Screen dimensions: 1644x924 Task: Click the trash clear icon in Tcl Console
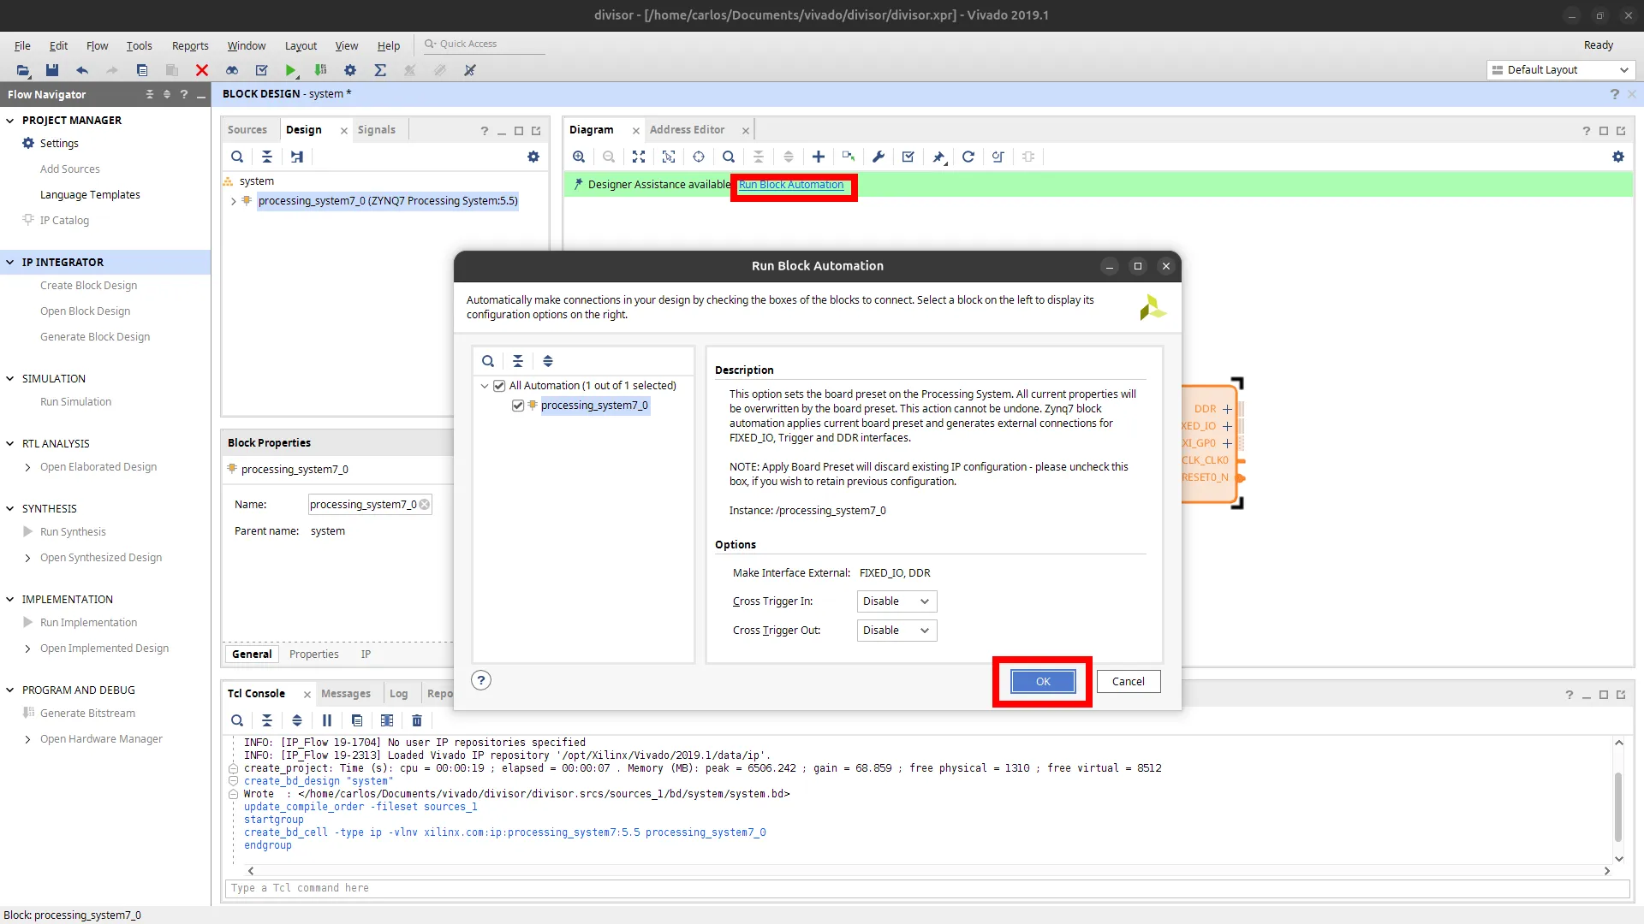417,720
